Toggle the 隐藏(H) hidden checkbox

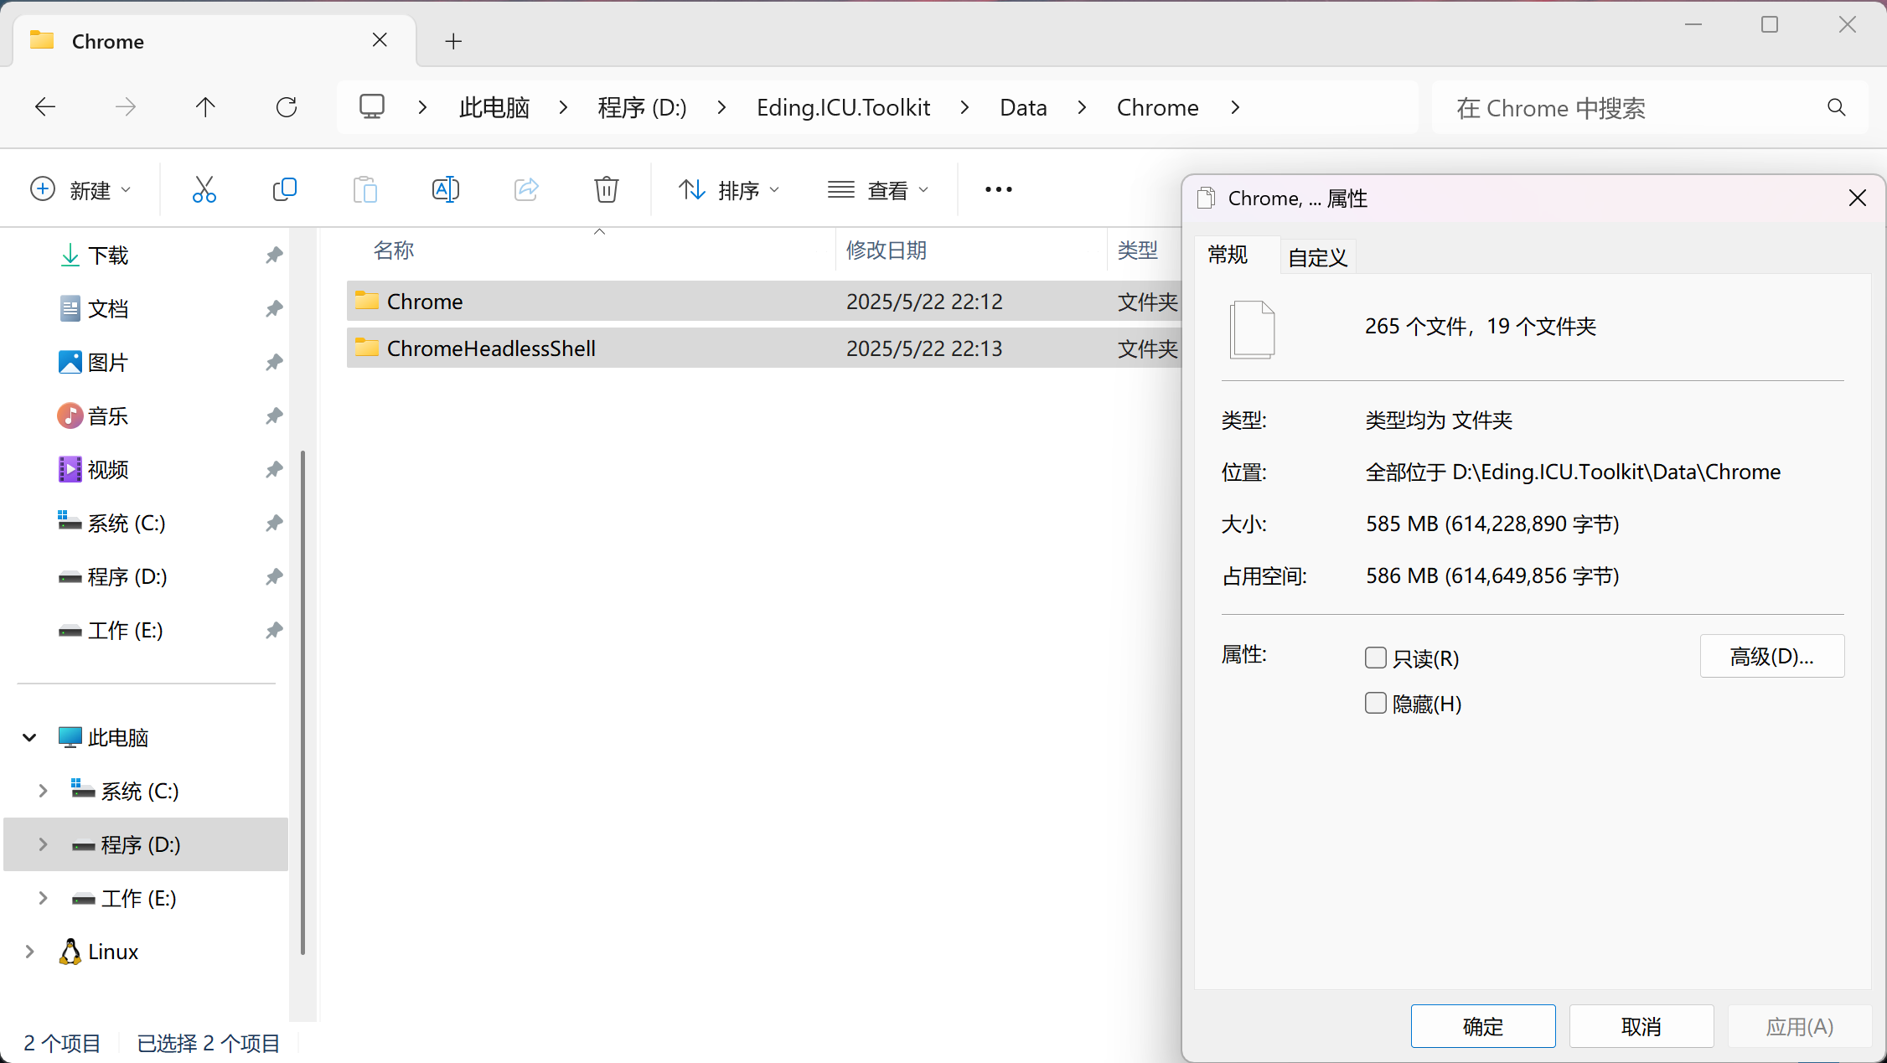pos(1376,704)
